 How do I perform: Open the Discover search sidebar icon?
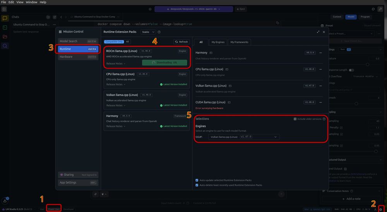(x=5, y=46)
